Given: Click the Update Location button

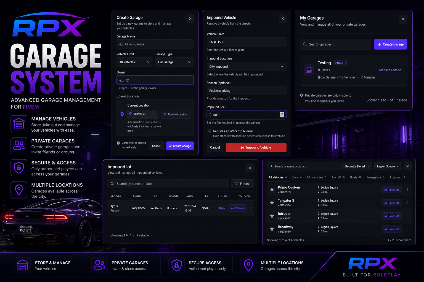Looking at the screenshot, I should pos(176,114).
